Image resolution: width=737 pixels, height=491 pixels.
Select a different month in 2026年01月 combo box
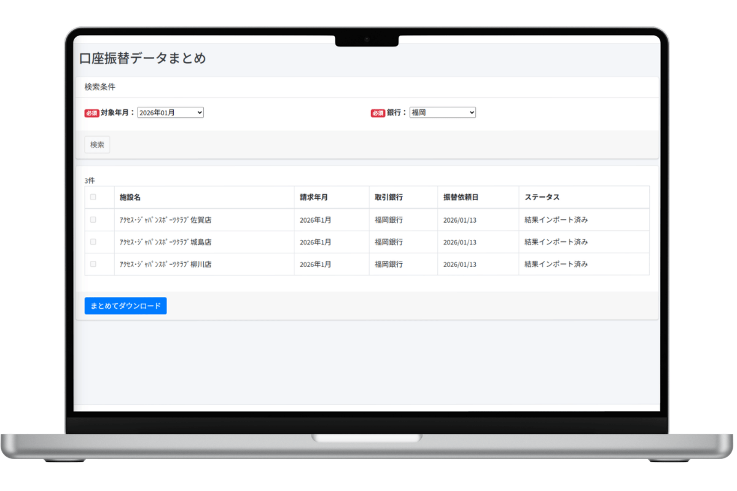point(170,112)
